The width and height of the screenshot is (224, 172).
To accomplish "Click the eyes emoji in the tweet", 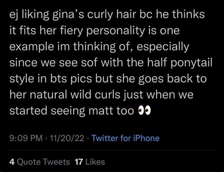I will point(144,111).
